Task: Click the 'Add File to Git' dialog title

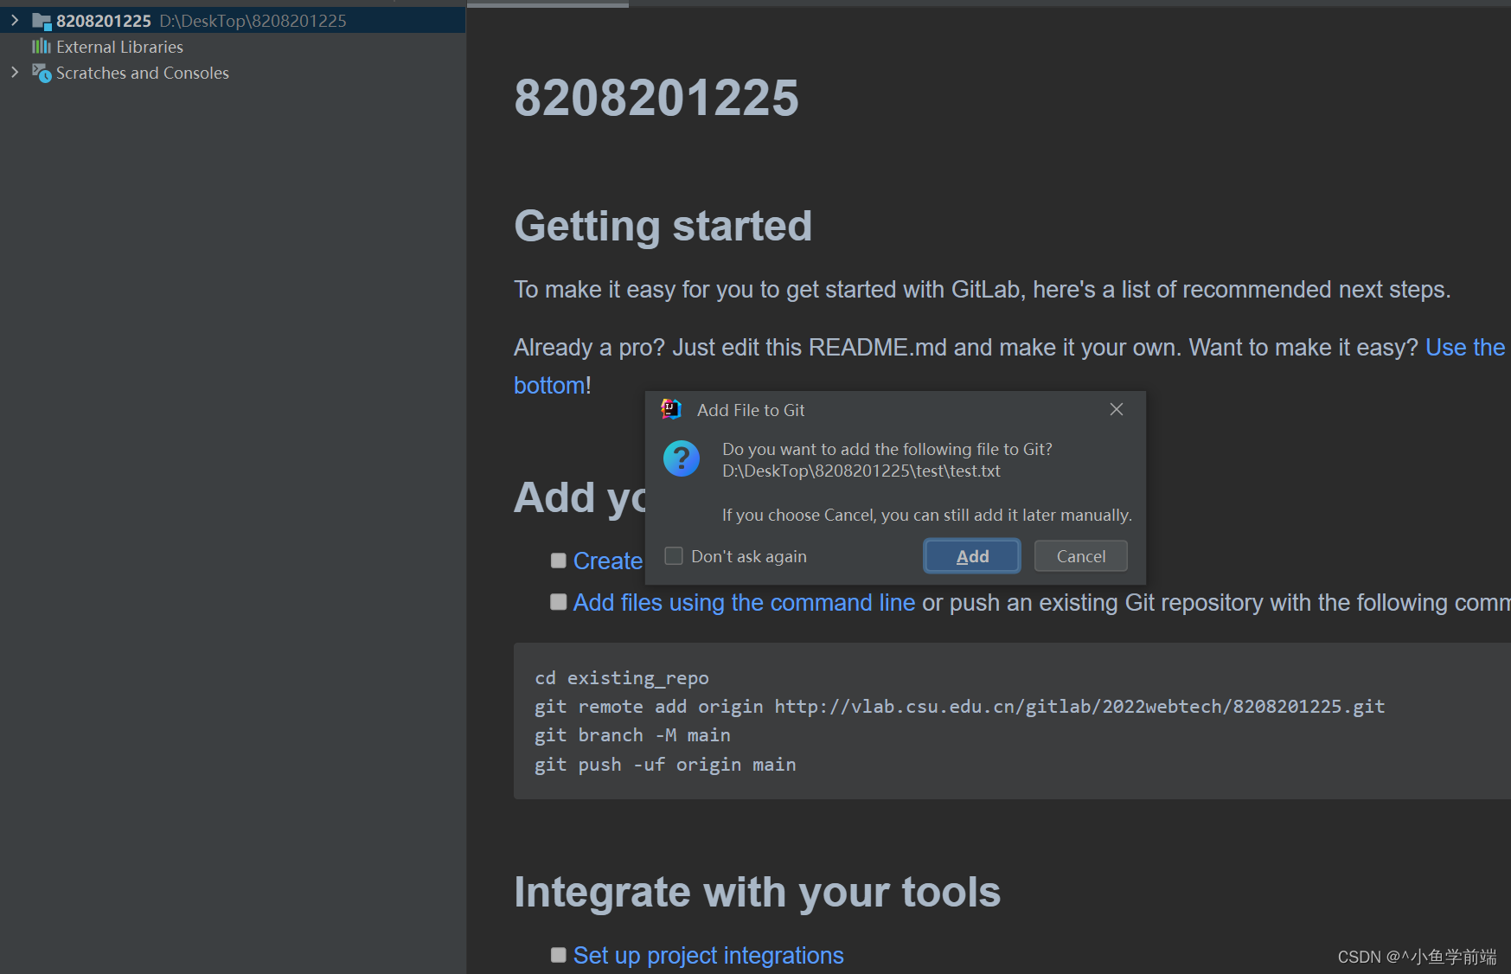Action: (x=751, y=410)
